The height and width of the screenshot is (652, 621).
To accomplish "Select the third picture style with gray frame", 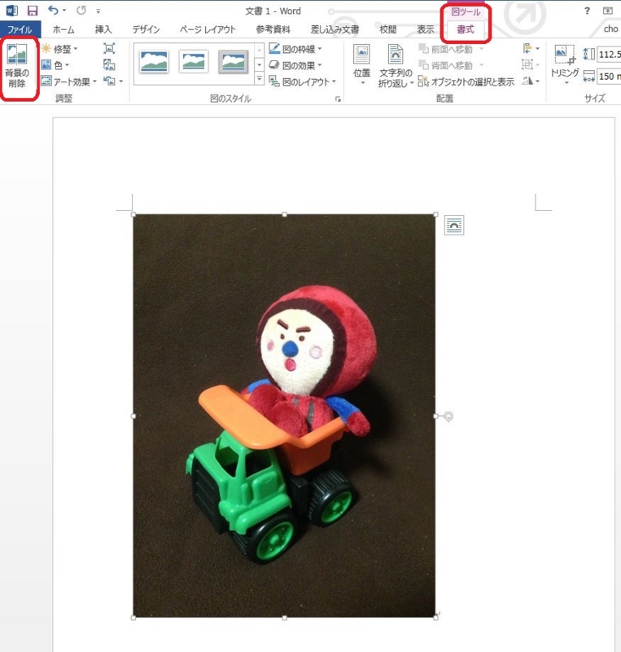I will [x=233, y=63].
